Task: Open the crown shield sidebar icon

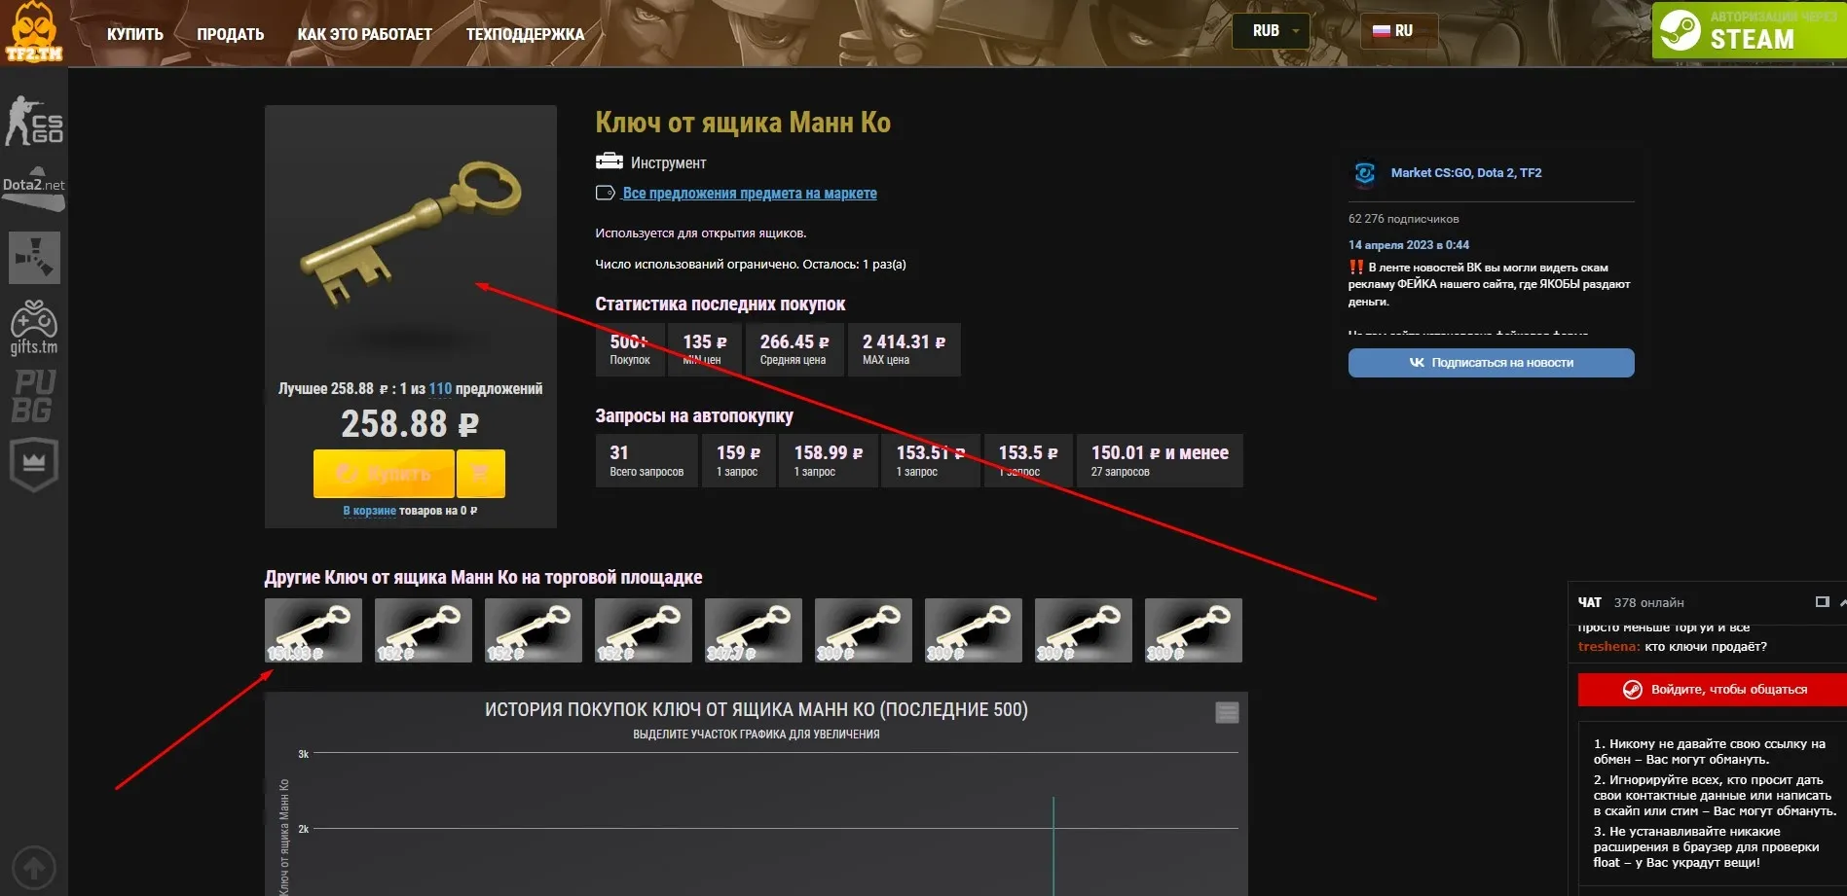Action: [34, 465]
